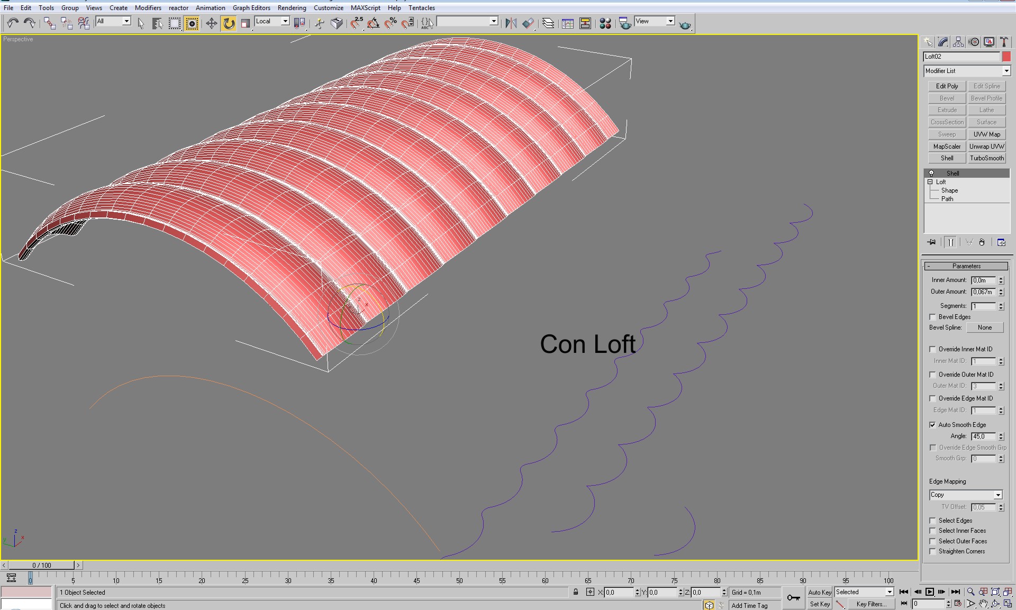Open the Material Editor icon

pos(605,23)
